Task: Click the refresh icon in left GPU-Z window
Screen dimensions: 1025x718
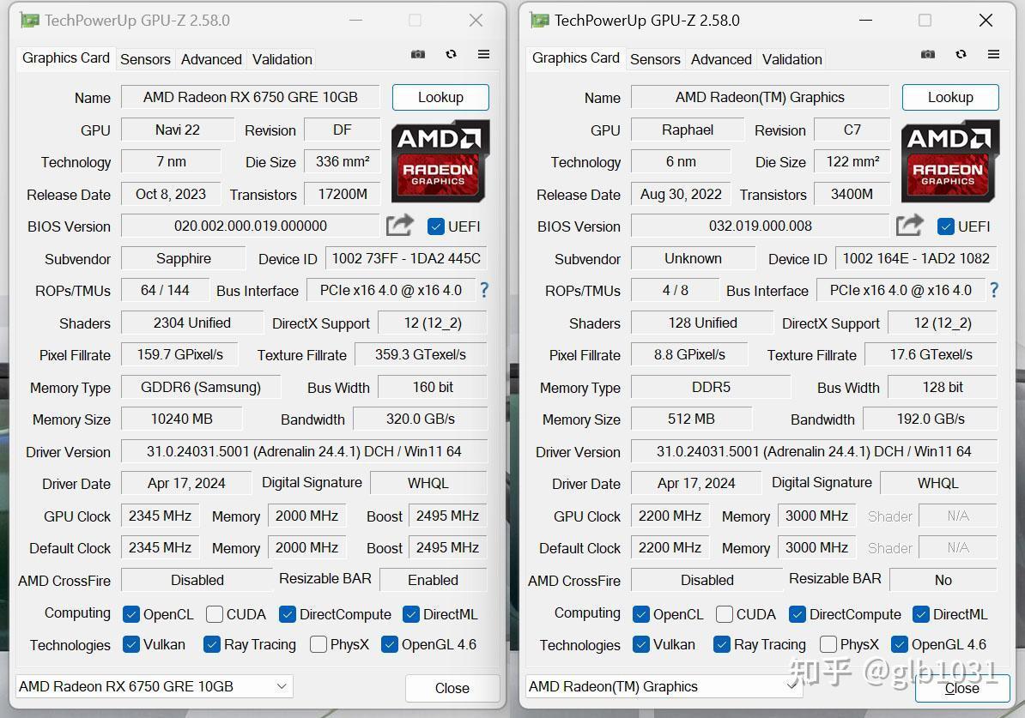Action: click(x=451, y=54)
